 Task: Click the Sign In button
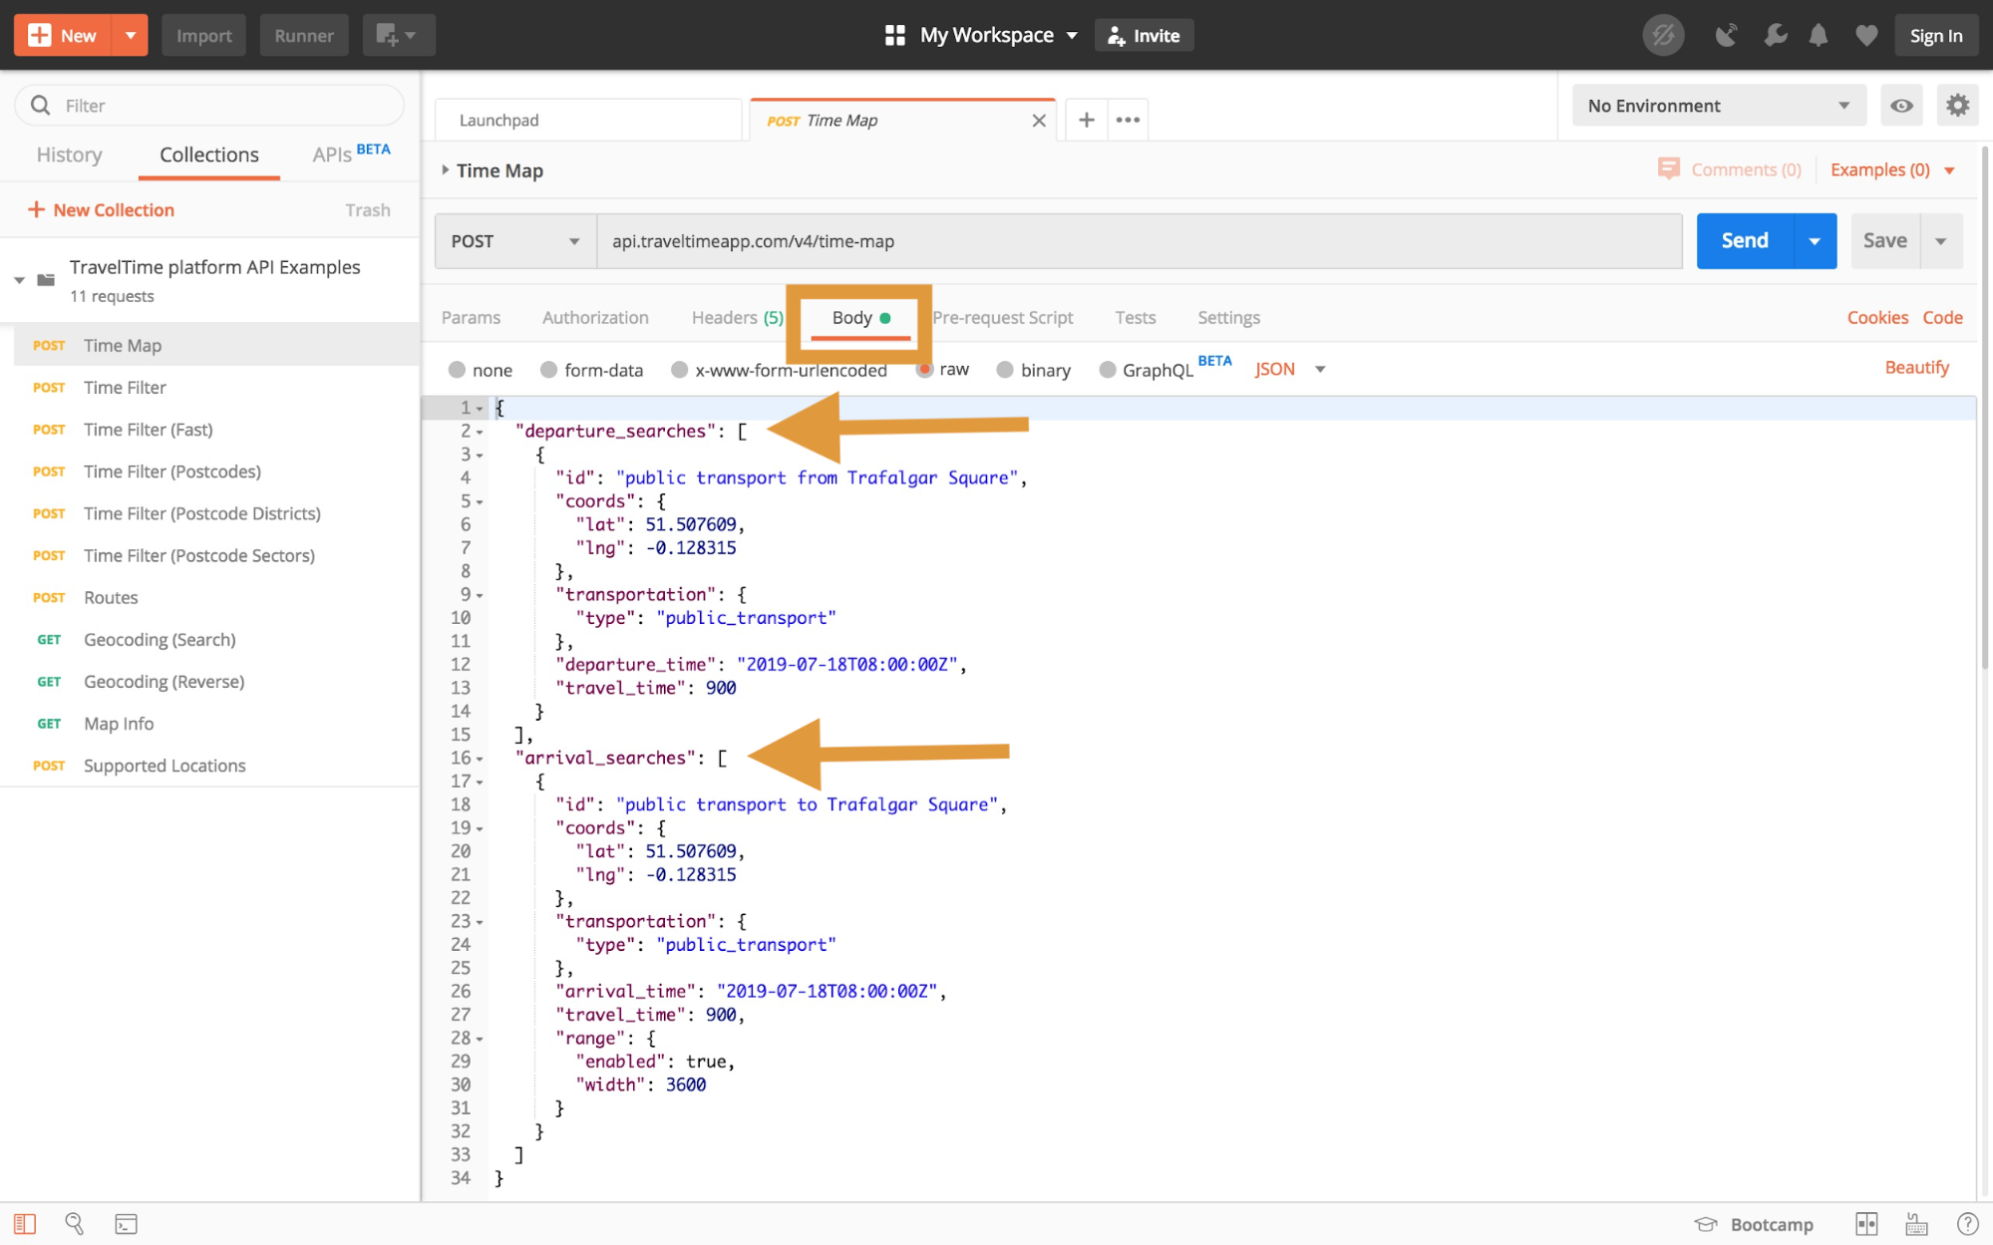click(1935, 35)
